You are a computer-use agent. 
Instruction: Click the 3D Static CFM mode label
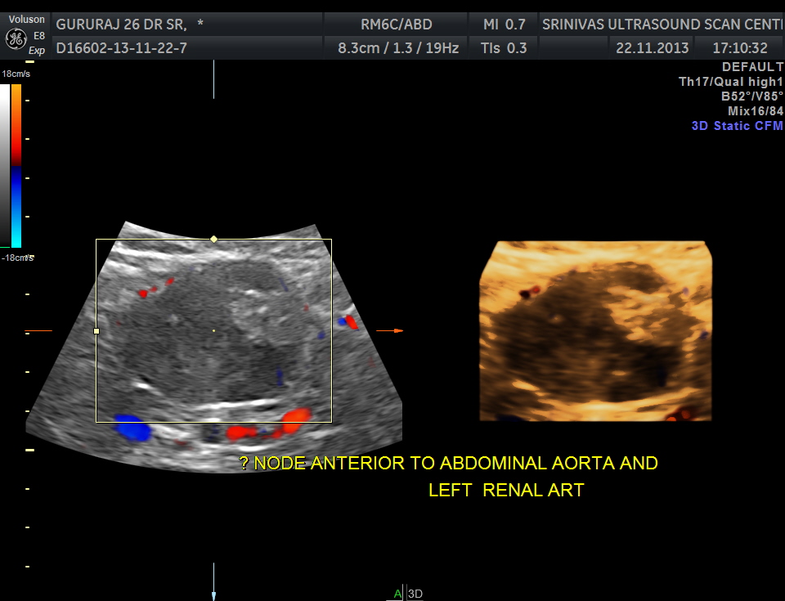pyautogui.click(x=737, y=126)
